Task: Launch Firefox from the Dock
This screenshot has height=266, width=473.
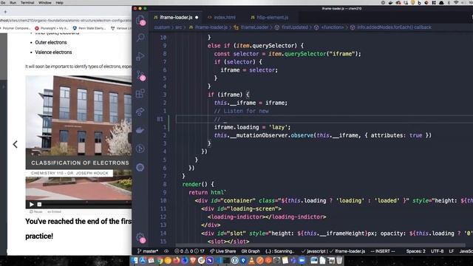Action: pyautogui.click(x=177, y=260)
